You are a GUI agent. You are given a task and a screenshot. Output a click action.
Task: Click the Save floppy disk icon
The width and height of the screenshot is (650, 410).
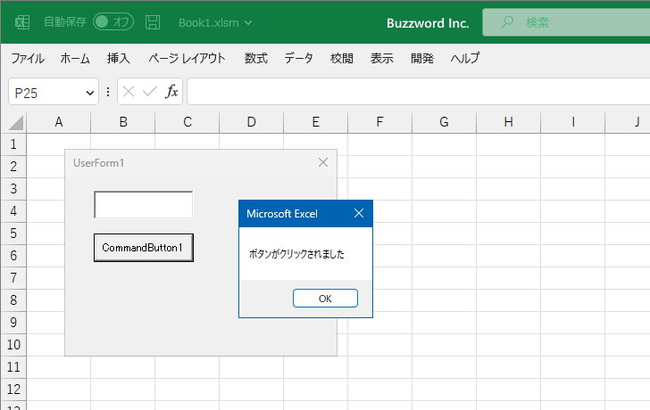153,22
